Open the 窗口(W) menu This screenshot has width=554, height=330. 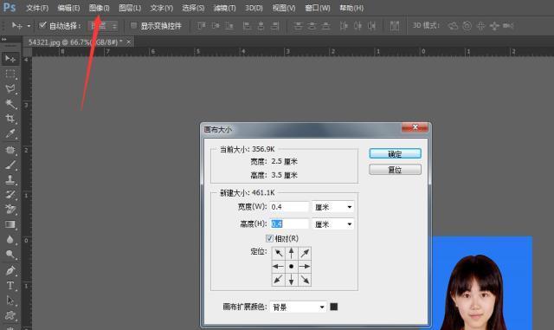[x=318, y=8]
